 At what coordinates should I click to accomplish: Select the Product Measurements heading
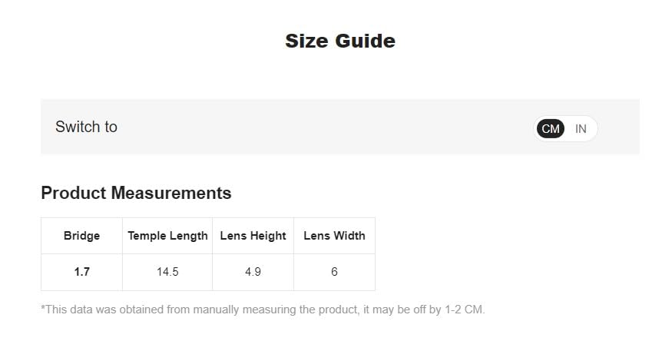click(136, 193)
